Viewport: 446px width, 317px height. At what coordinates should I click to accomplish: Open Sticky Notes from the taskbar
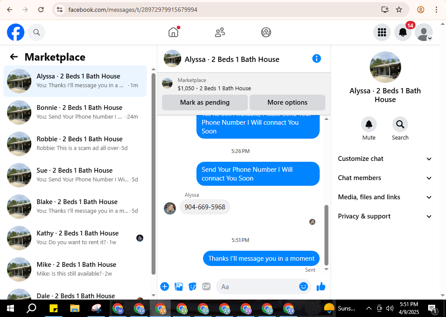pos(54,308)
